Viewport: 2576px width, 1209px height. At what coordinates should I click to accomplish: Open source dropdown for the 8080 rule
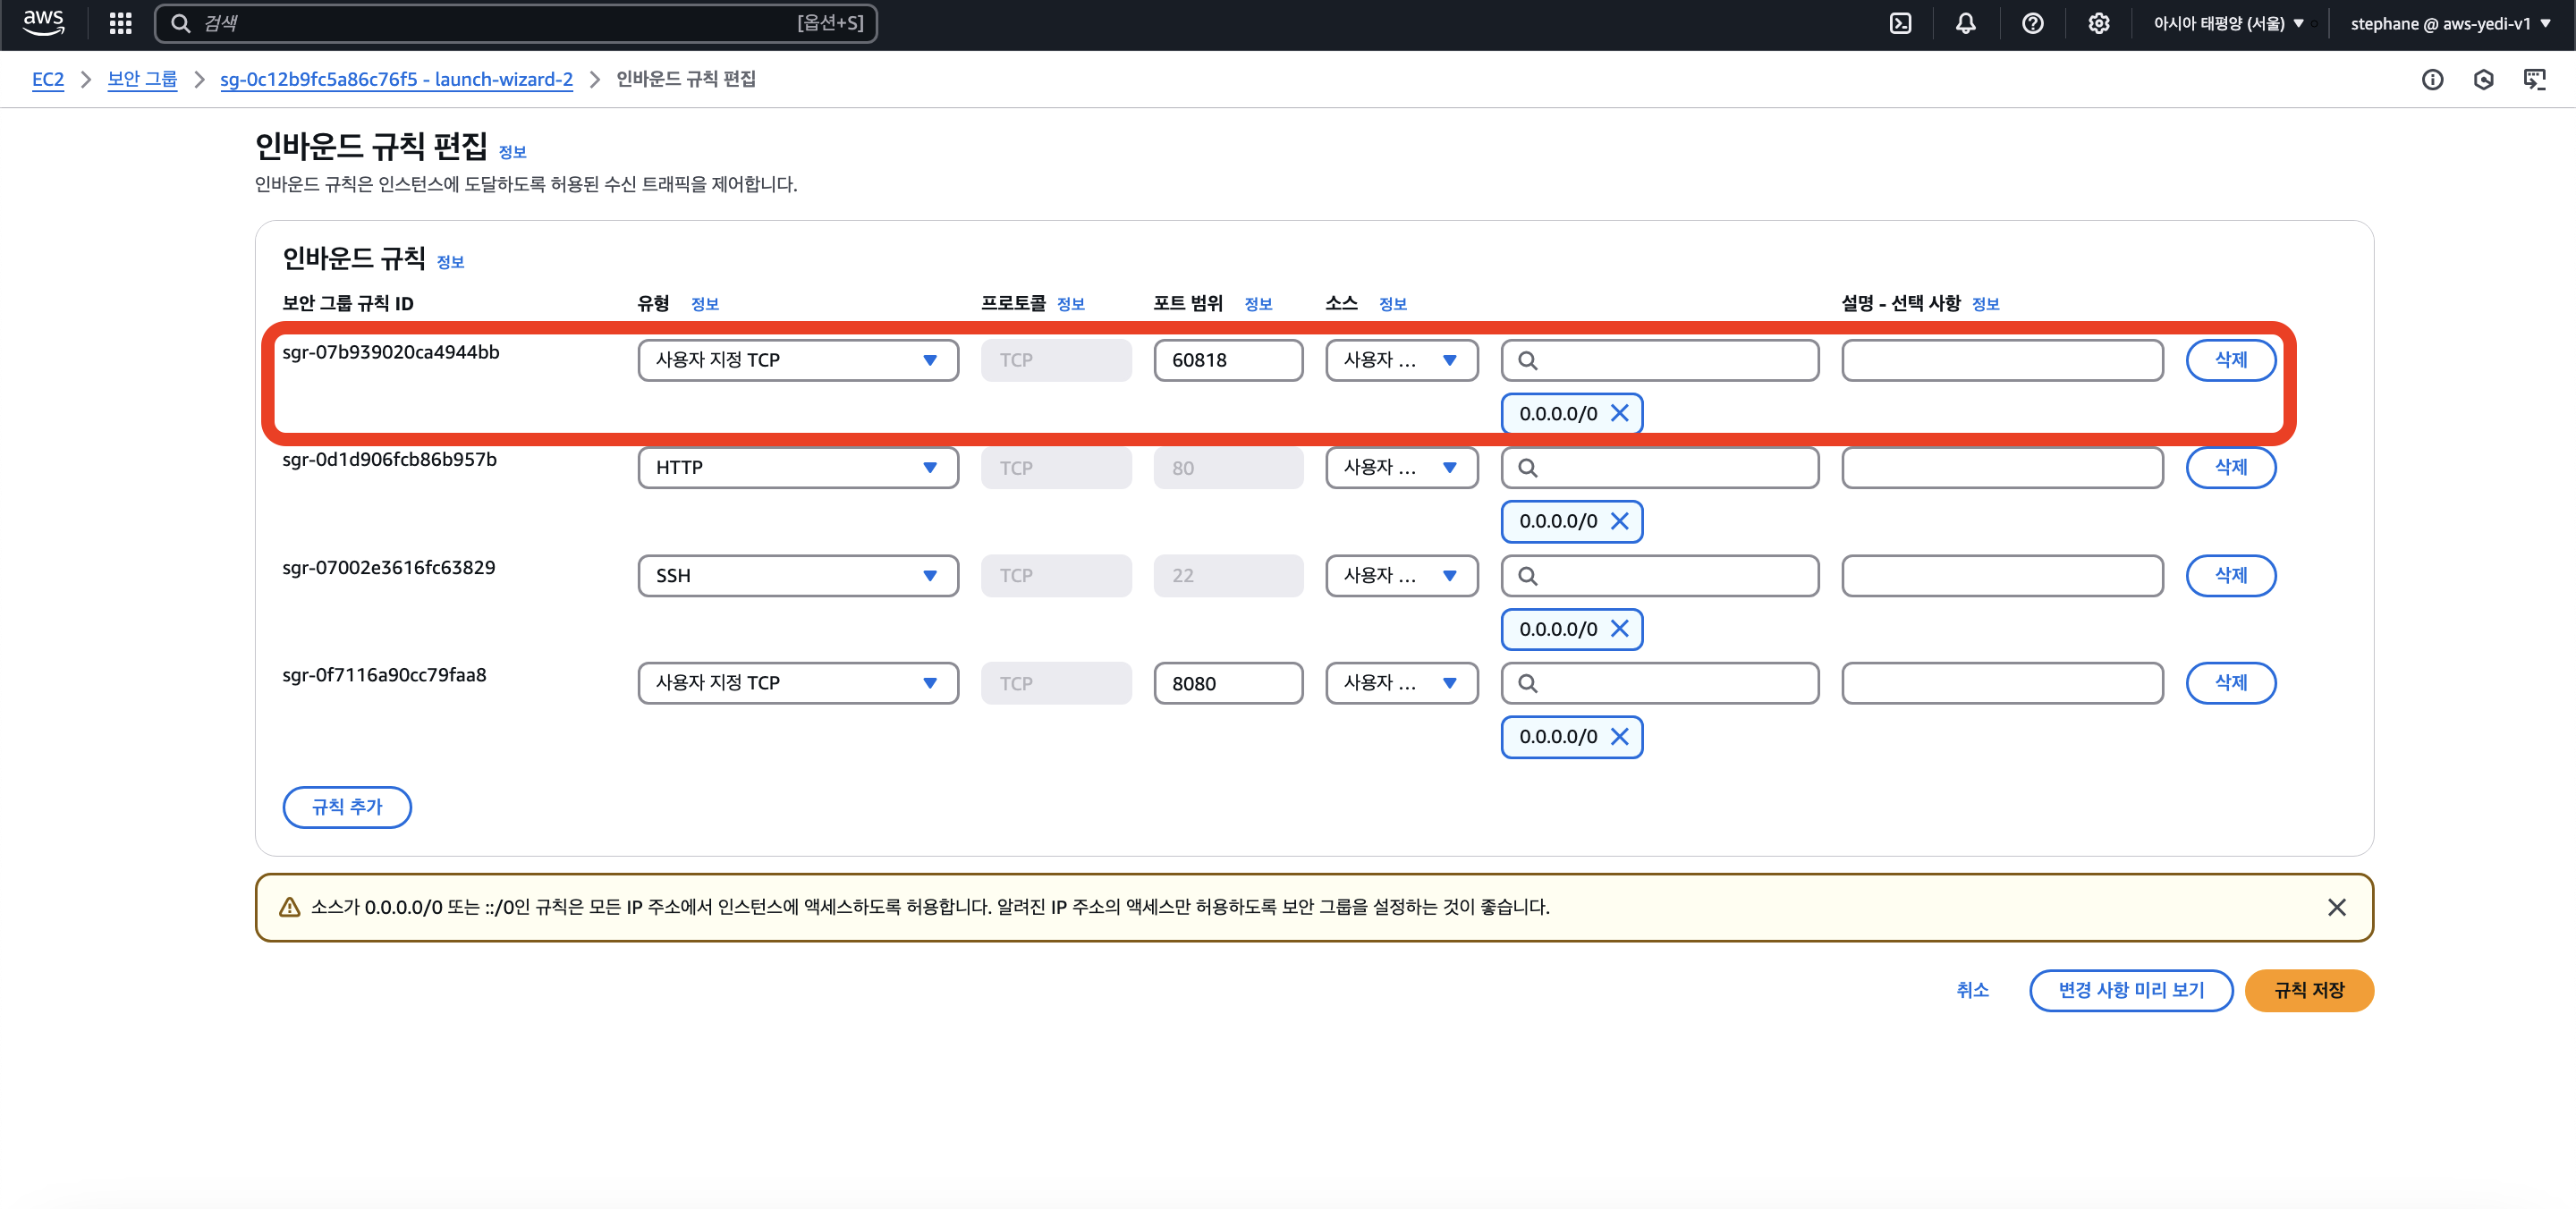(1400, 683)
